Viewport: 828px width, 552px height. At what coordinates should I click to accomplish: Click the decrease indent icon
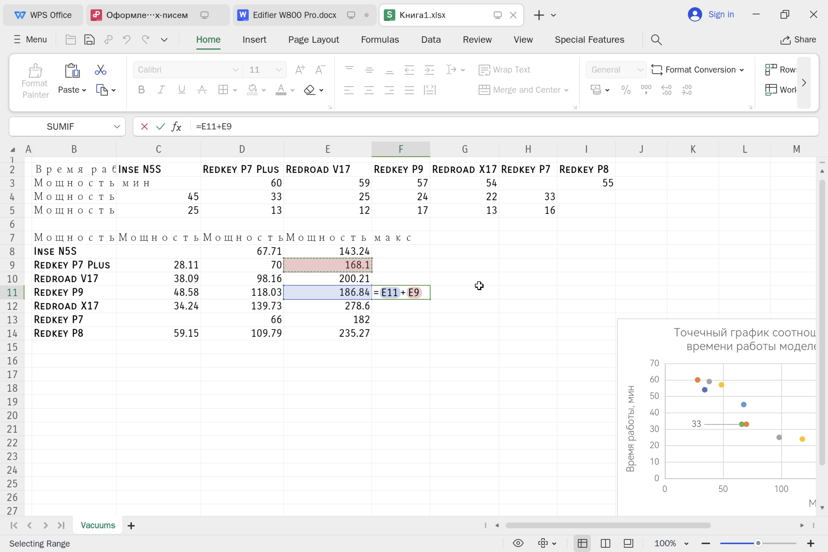click(x=409, y=70)
